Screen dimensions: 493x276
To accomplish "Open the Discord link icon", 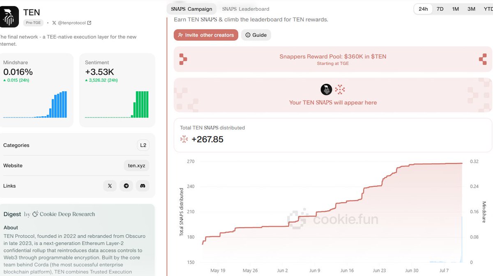I will coord(143,186).
